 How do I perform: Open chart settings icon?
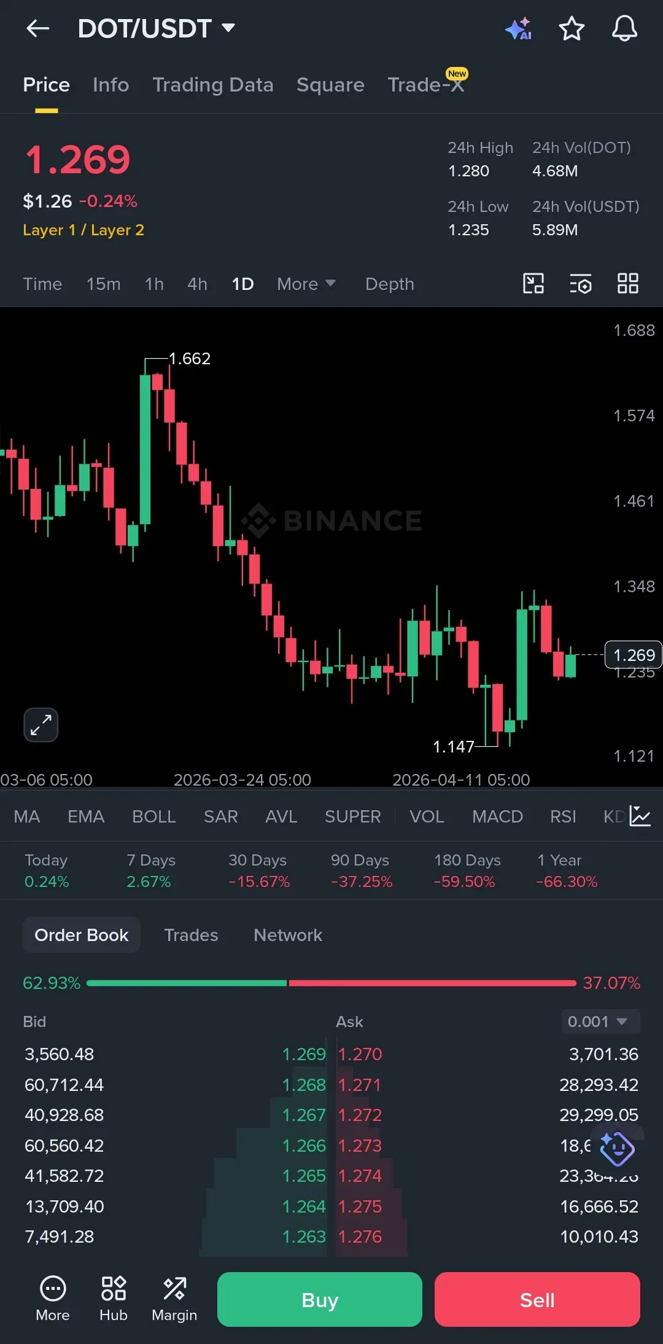(x=581, y=284)
